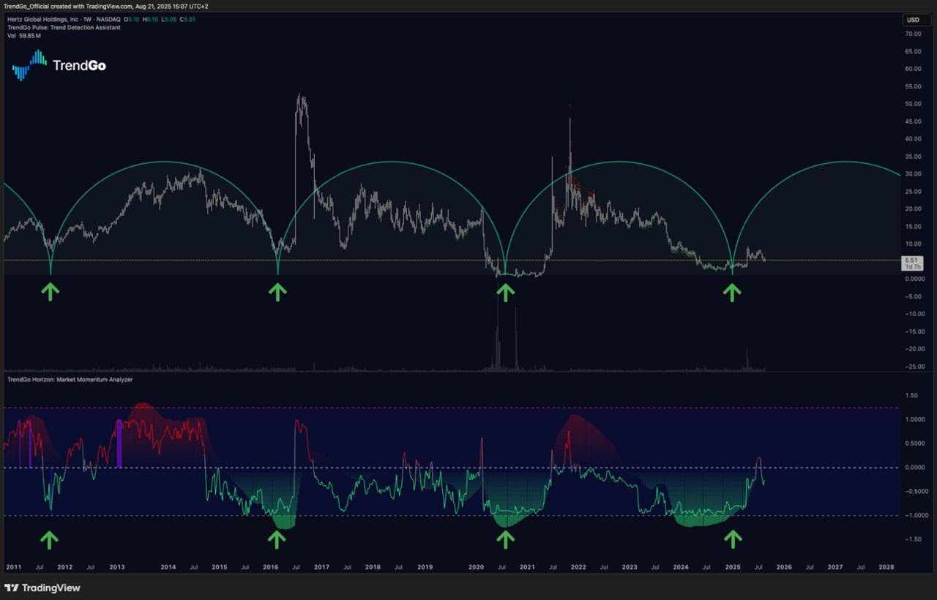Click the 2013 label on time axis
937x600 pixels.
pos(116,567)
